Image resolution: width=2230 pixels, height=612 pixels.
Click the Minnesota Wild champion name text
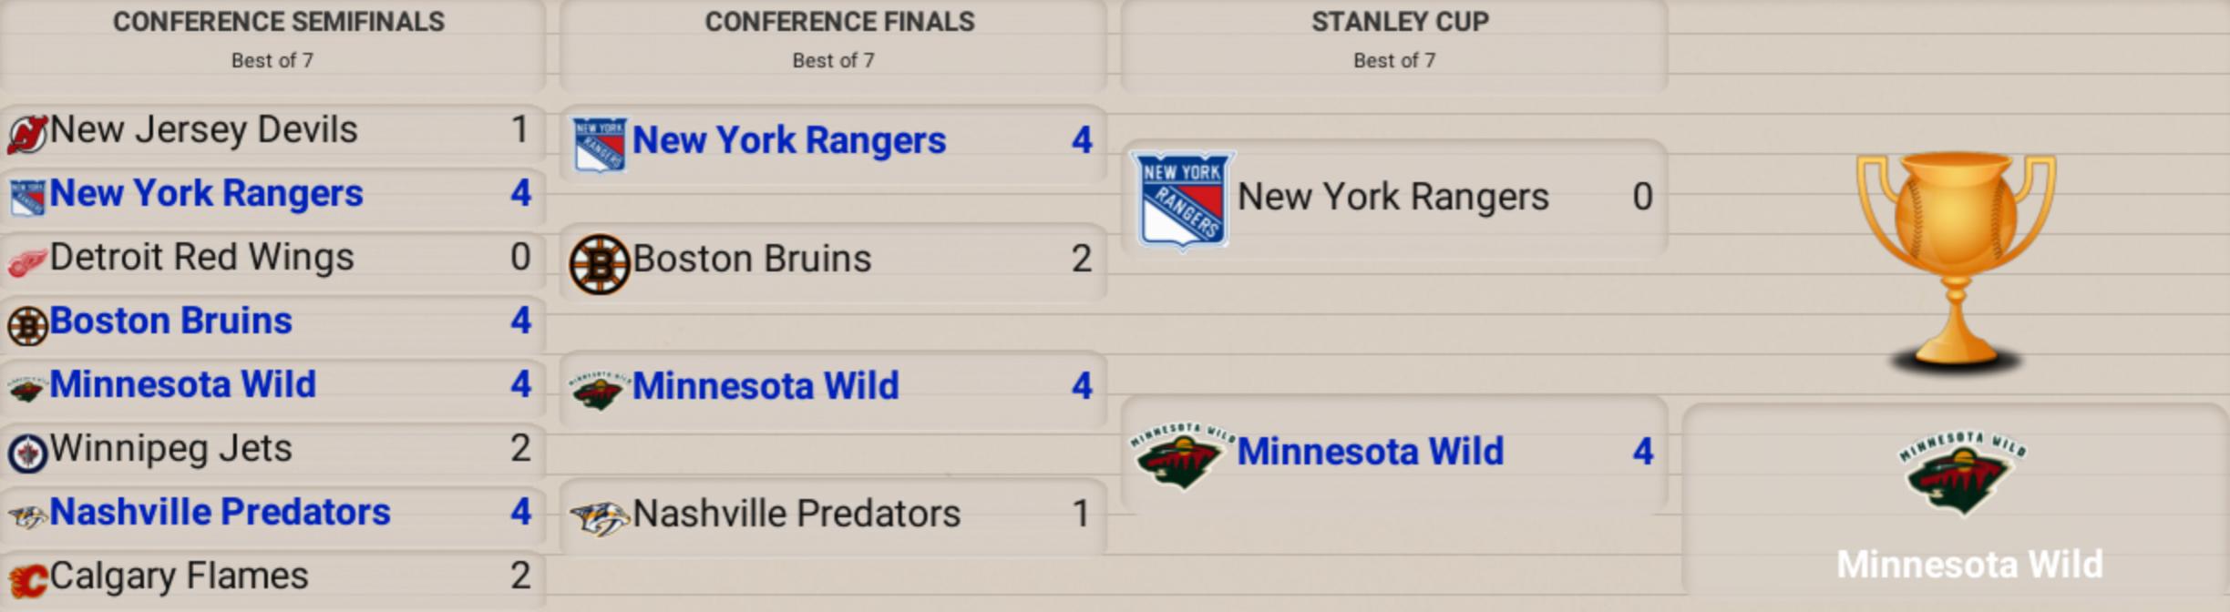click(x=1969, y=565)
